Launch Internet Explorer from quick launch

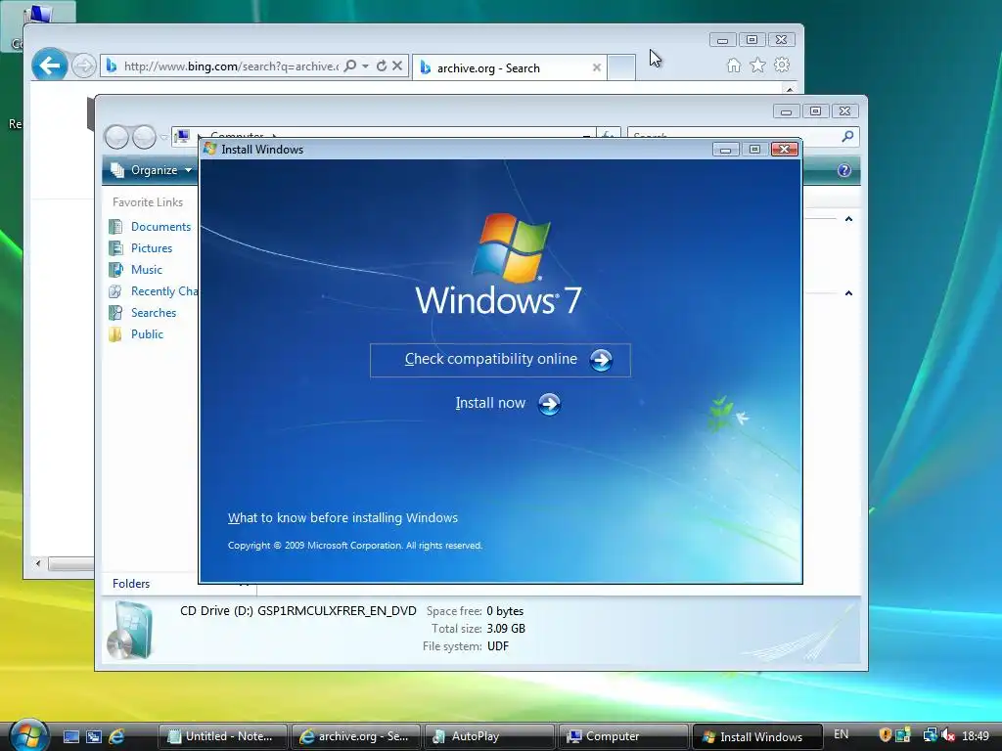coord(116,737)
